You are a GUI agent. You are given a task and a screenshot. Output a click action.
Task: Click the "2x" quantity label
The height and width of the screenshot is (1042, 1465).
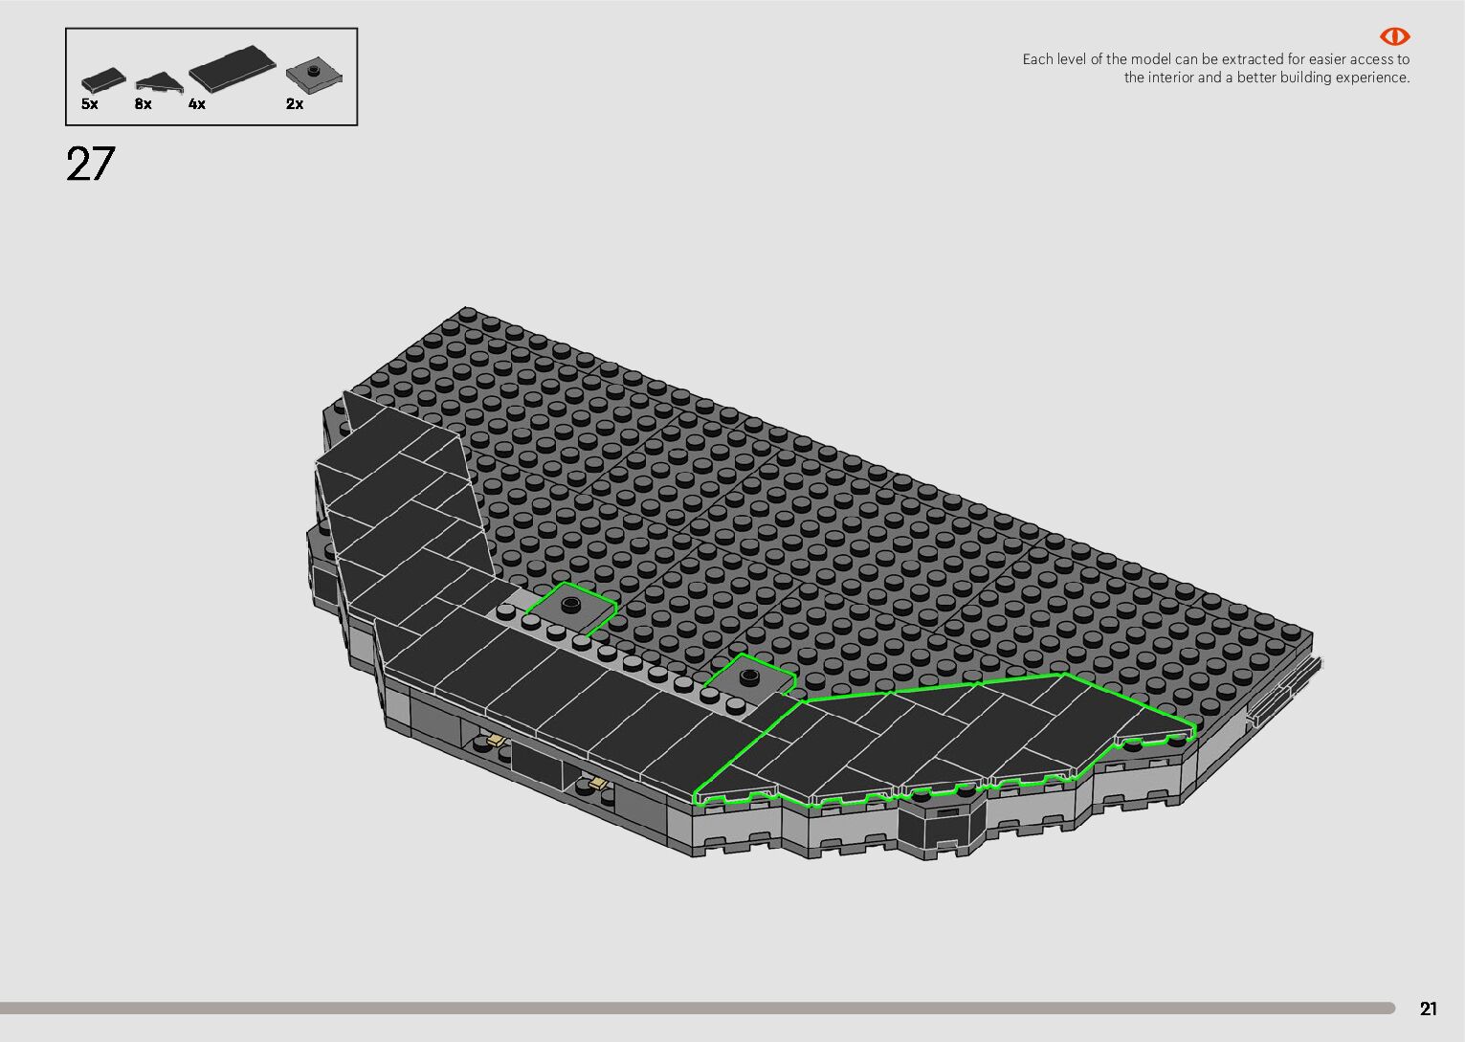point(295,104)
